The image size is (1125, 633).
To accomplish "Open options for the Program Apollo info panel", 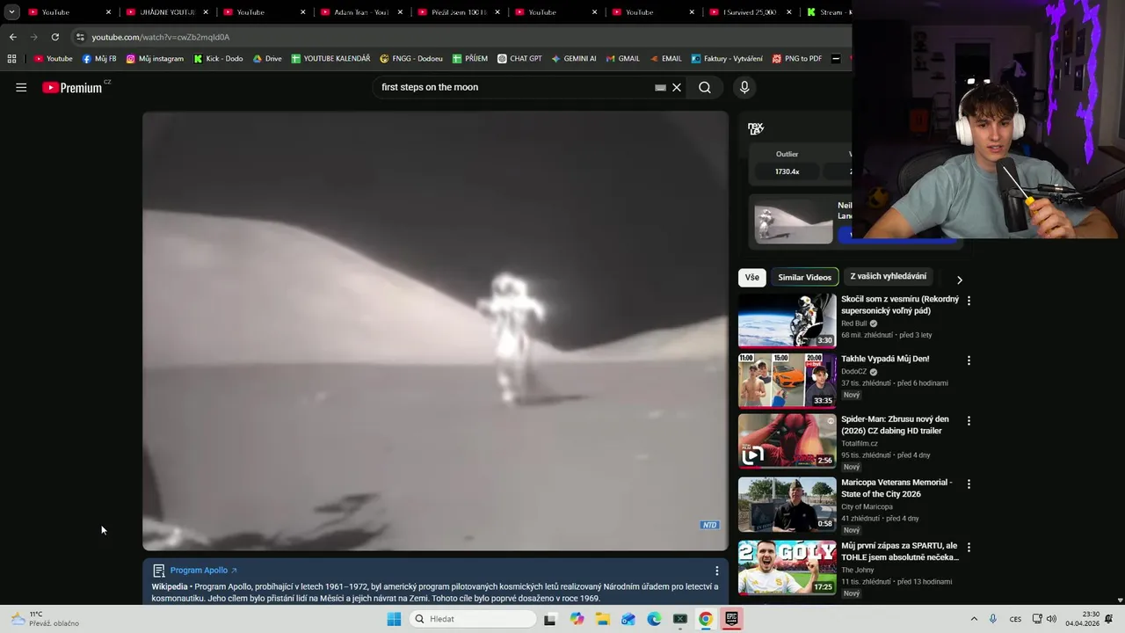I will [x=717, y=571].
